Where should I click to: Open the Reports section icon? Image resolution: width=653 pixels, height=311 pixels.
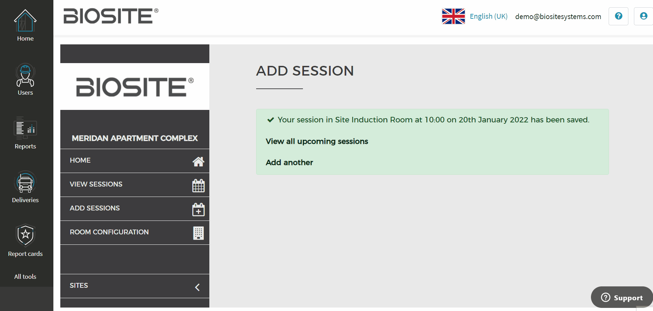(25, 129)
